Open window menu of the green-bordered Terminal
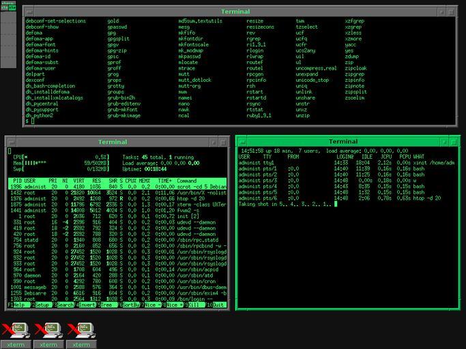Screen dimensions: 466x349 click(242, 142)
